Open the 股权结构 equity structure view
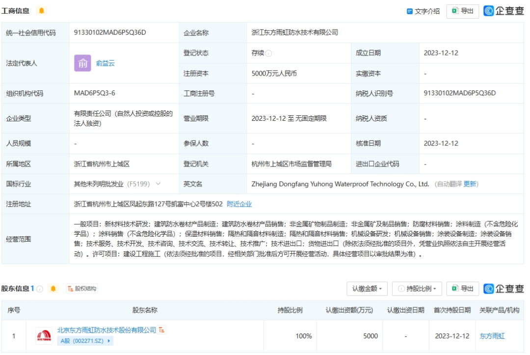The width and height of the screenshot is (530, 355). (82, 289)
